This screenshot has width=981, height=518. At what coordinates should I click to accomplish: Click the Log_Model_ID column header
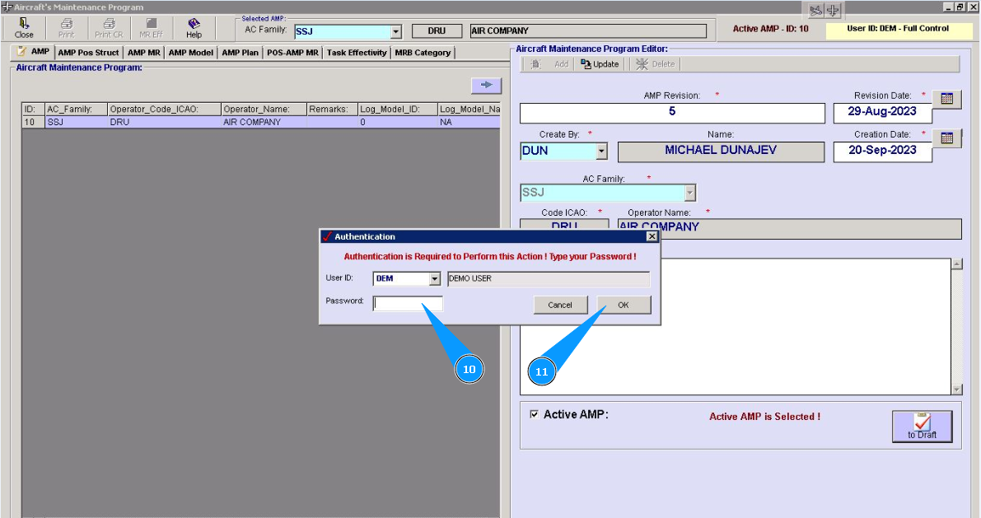point(397,109)
